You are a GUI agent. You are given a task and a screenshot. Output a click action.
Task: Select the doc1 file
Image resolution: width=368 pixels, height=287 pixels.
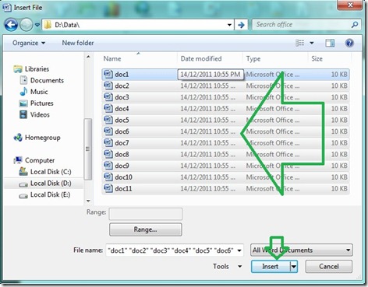(225, 75)
